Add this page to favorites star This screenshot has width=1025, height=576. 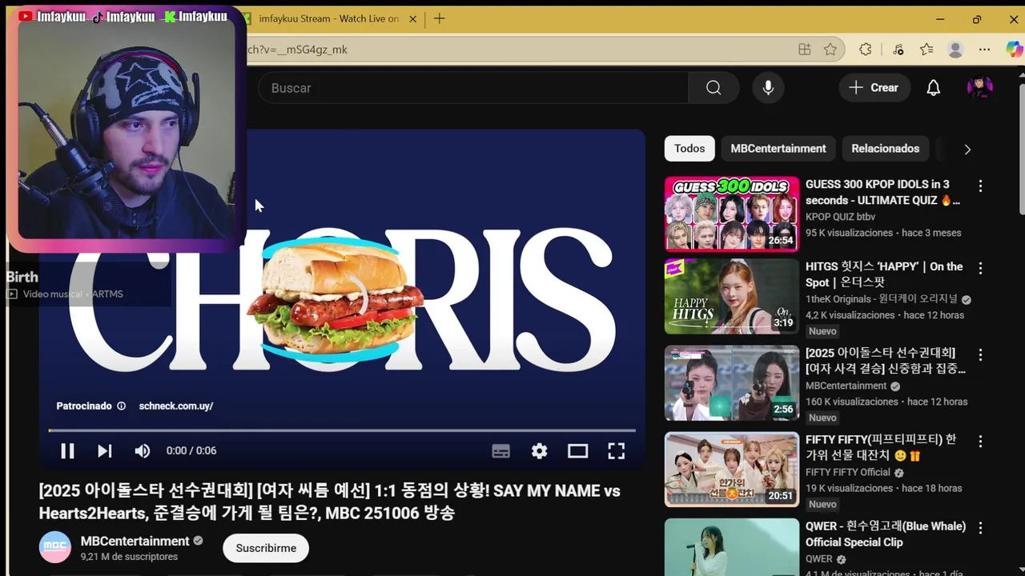click(x=830, y=50)
